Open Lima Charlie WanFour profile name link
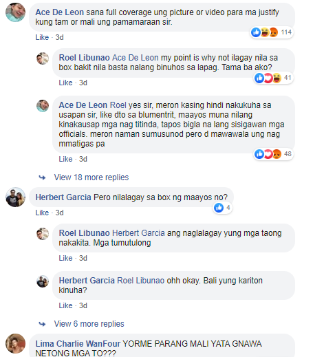 click(78, 344)
